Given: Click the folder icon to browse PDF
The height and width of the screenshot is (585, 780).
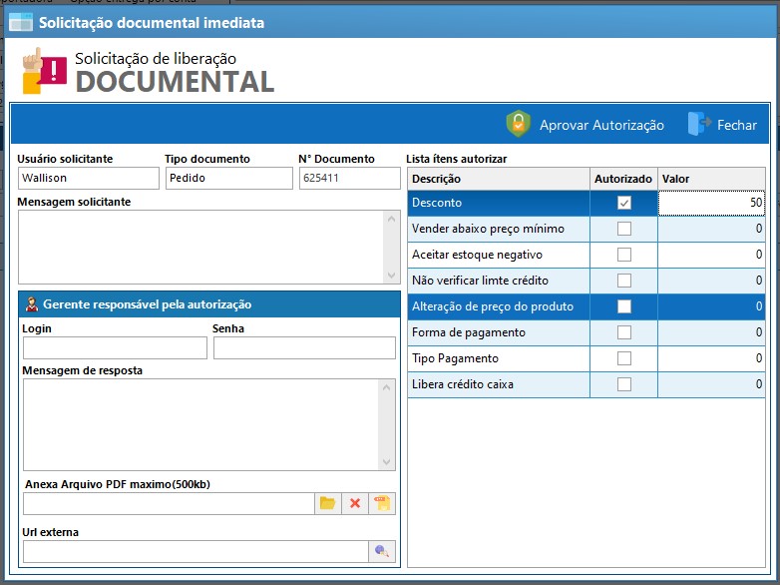Looking at the screenshot, I should [327, 504].
